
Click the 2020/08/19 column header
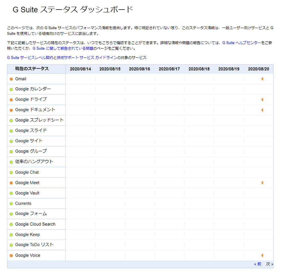pos(229,69)
